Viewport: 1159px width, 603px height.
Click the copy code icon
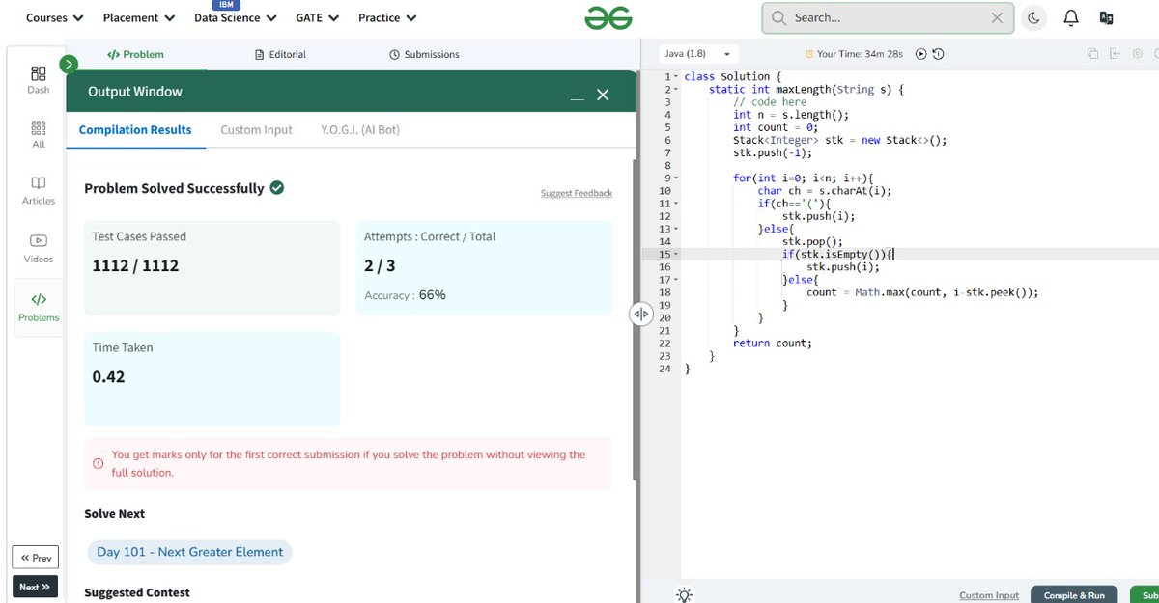tap(1093, 54)
